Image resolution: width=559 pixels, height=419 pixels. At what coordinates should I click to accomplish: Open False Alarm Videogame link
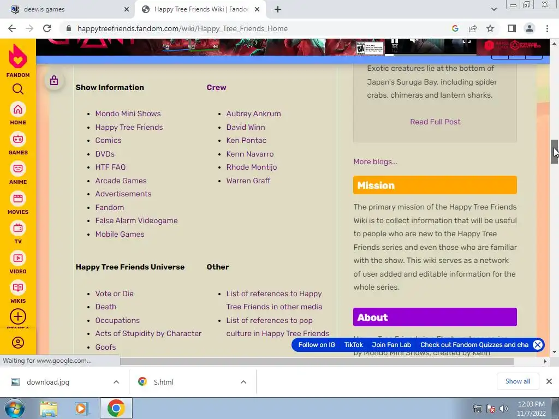136,220
